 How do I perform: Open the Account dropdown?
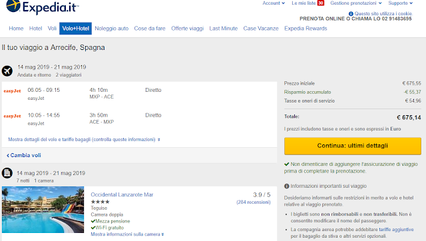point(274,3)
